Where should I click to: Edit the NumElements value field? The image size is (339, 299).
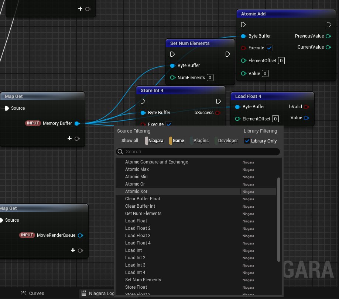(210, 78)
